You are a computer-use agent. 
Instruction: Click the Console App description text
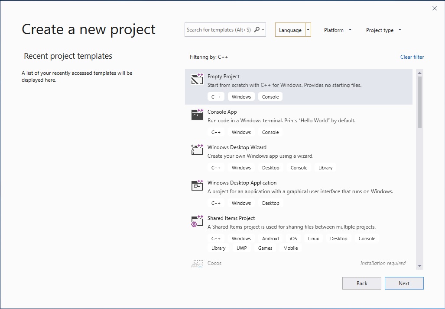[x=281, y=121]
